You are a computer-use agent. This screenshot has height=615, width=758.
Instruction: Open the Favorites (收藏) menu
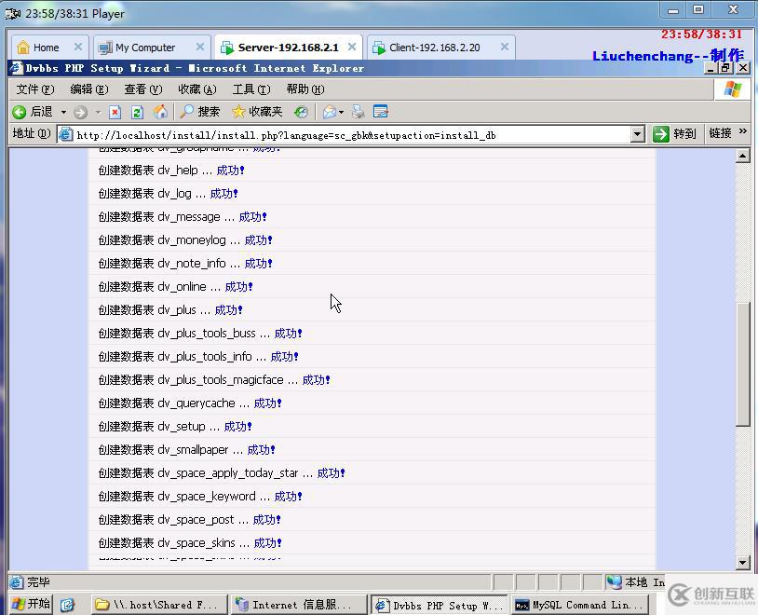197,89
